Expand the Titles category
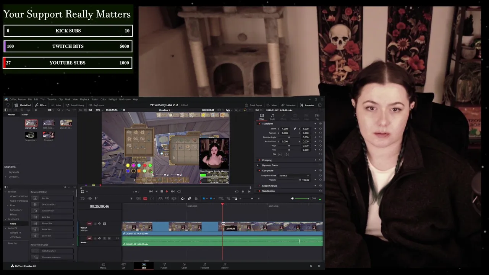This screenshot has height=275, width=489. click(x=8, y=205)
